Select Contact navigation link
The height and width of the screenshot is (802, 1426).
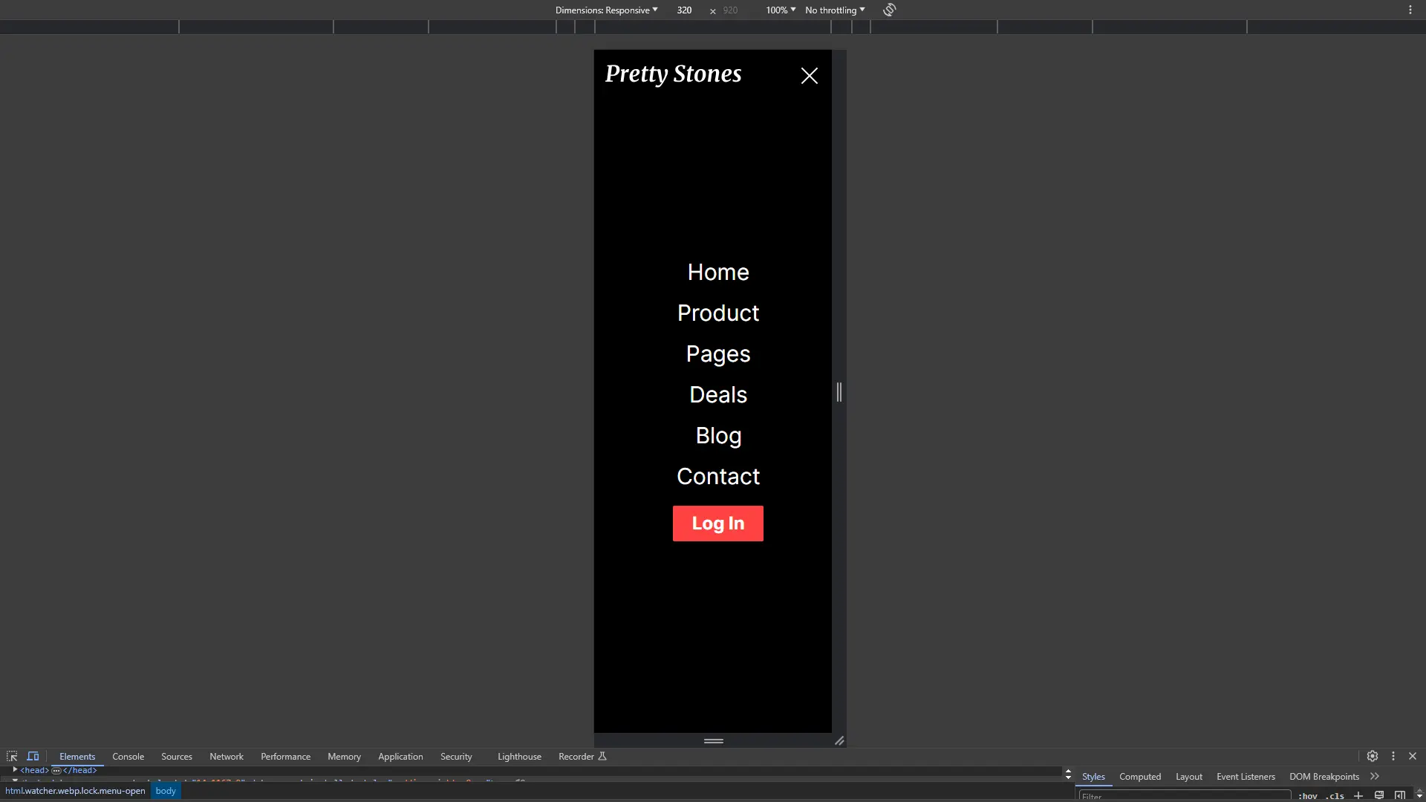click(x=718, y=475)
